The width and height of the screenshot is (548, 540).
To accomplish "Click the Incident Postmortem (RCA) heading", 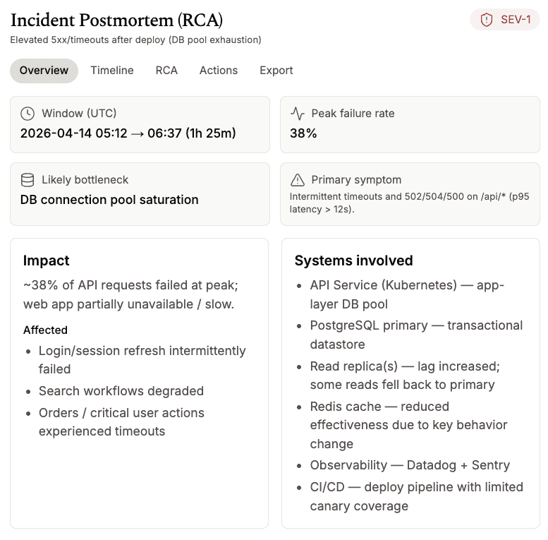I will point(116,20).
